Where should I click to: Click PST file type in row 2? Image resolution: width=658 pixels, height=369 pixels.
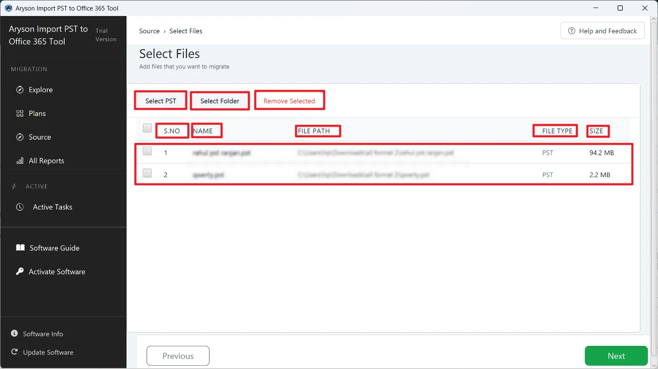[x=547, y=175]
